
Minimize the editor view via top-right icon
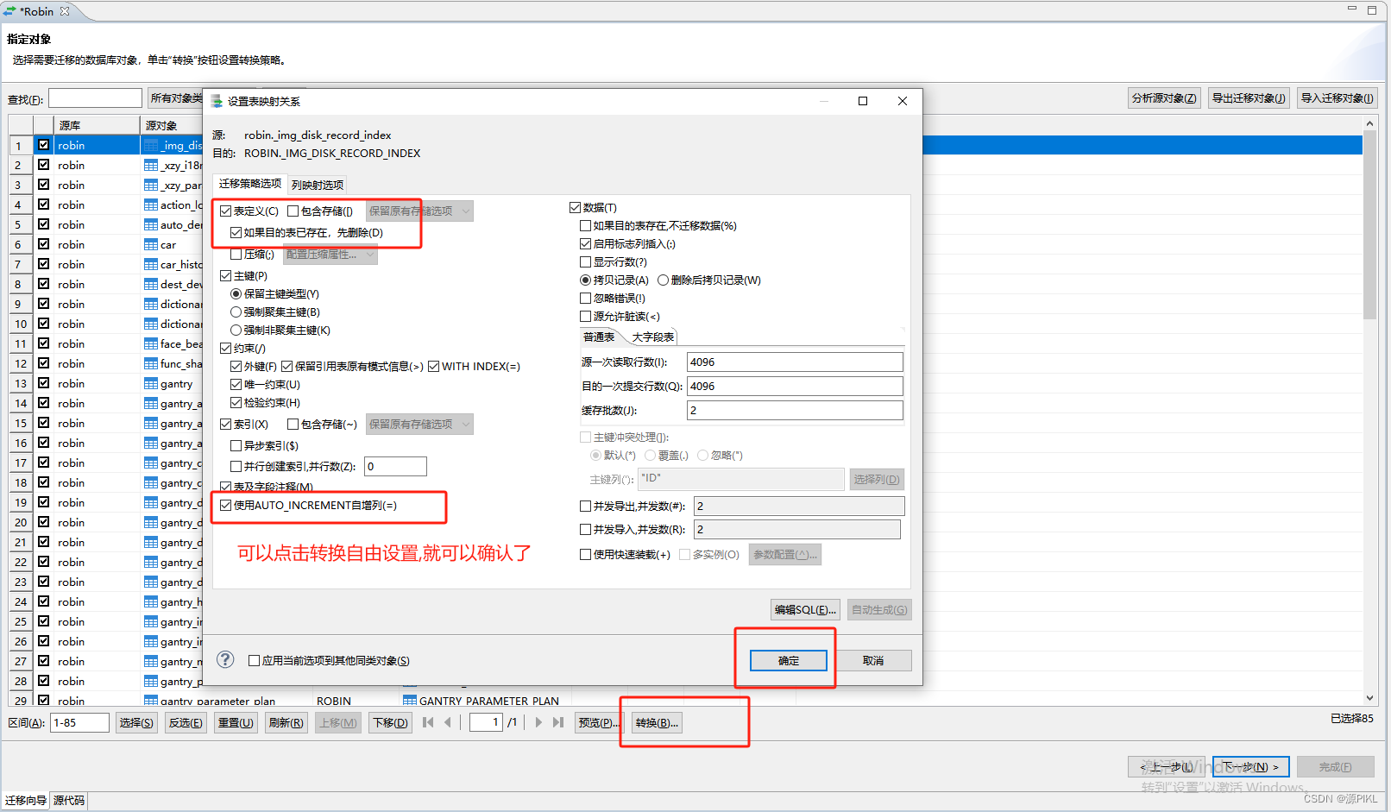pyautogui.click(x=1352, y=9)
